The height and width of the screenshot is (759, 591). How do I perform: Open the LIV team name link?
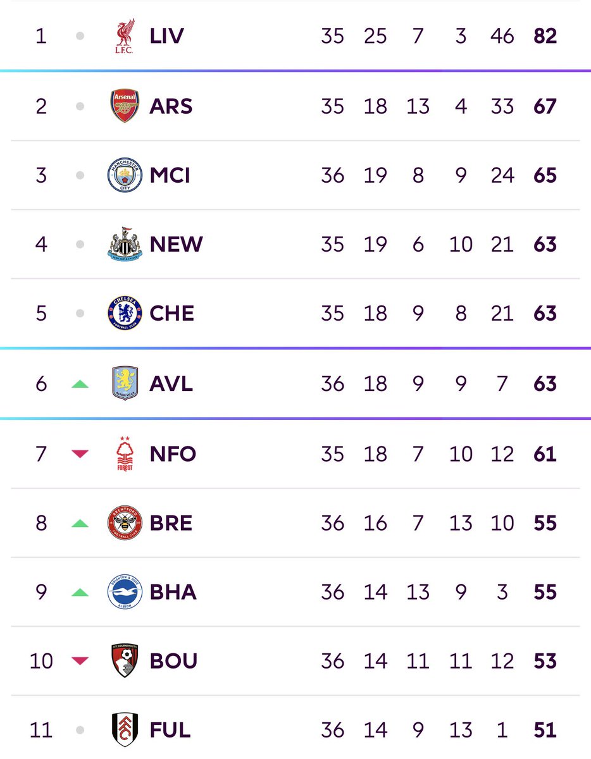click(x=167, y=36)
